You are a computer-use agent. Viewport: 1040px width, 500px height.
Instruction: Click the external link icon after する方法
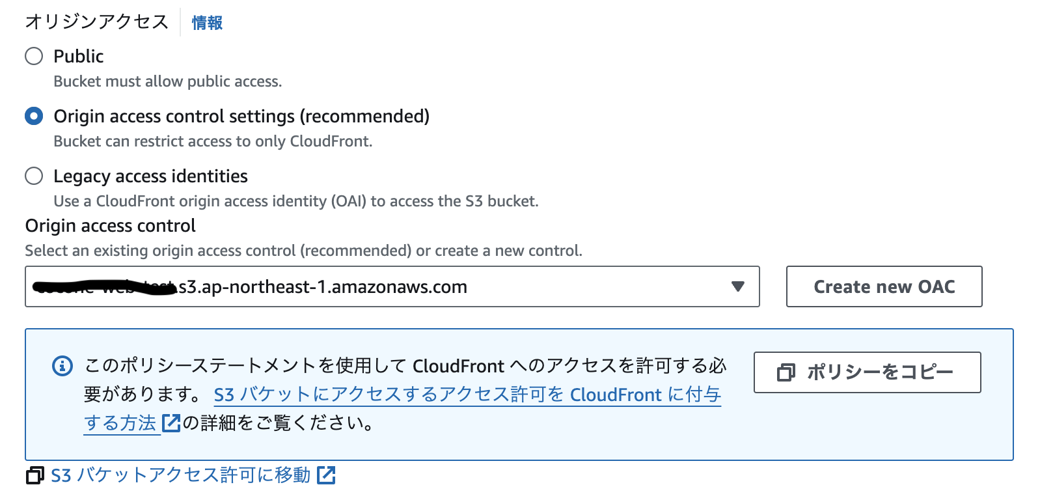[170, 423]
